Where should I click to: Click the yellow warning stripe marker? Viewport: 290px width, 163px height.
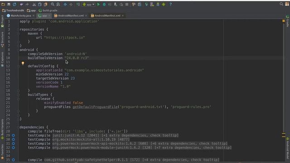coord(284,133)
